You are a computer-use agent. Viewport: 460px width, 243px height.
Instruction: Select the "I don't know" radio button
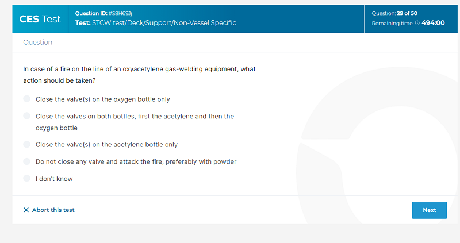pyautogui.click(x=26, y=178)
